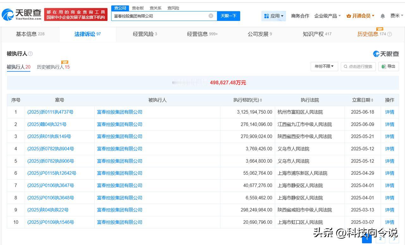Click the 导出 export button
405x245 pixels.
click(388, 67)
